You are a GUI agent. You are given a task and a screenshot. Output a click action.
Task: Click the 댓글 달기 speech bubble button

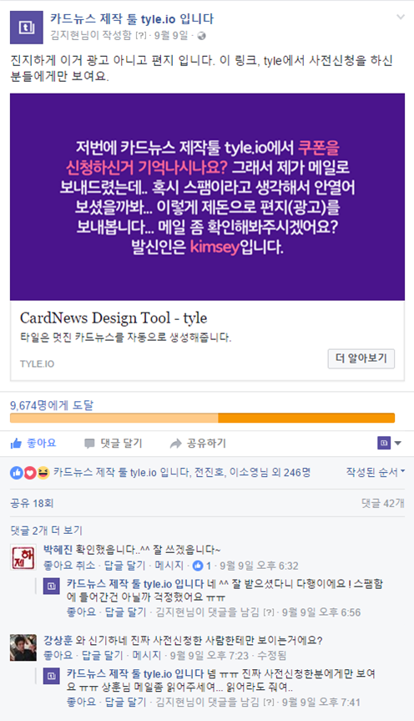pyautogui.click(x=114, y=443)
